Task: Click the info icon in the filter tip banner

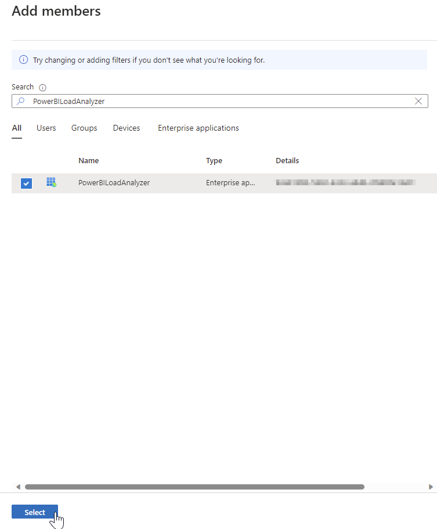Action: pos(23,60)
